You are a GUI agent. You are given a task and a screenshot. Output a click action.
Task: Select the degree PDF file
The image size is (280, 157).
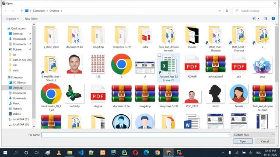pos(98,96)
